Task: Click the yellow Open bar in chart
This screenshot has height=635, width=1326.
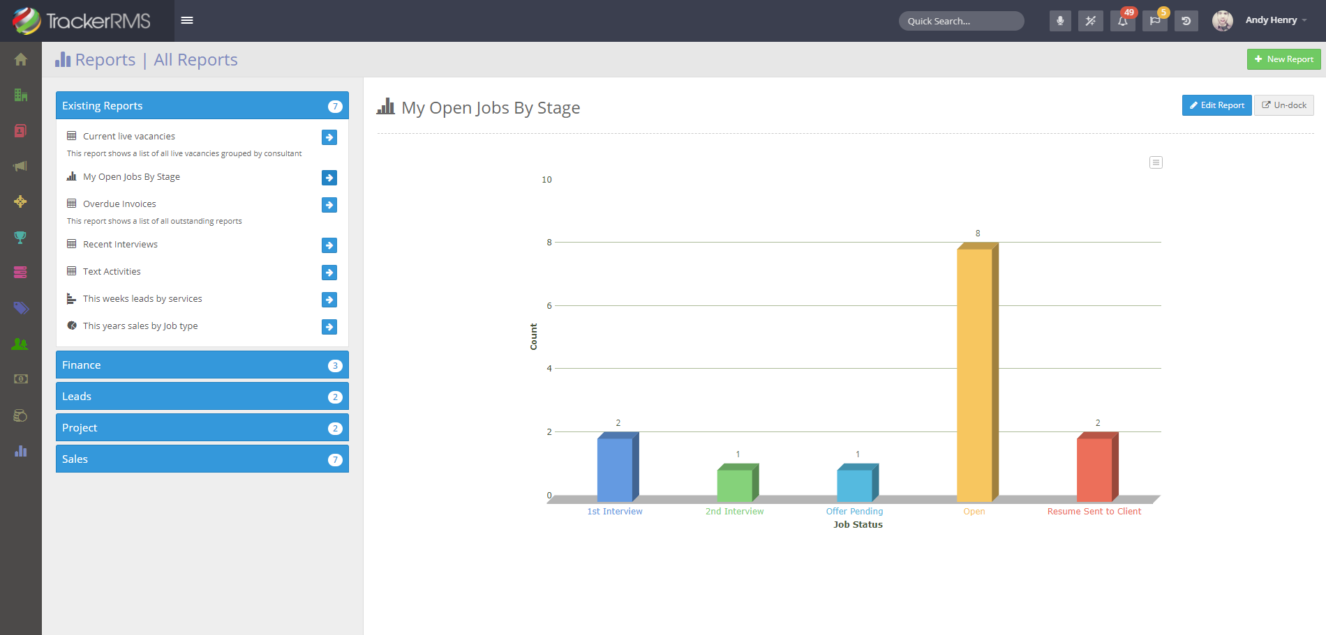Action: point(977,373)
